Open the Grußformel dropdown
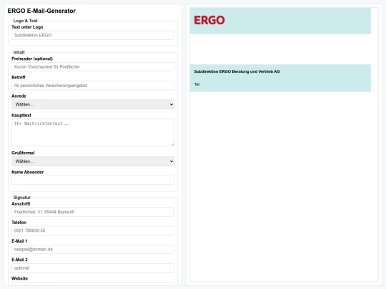This screenshot has width=386, height=289. [93, 161]
